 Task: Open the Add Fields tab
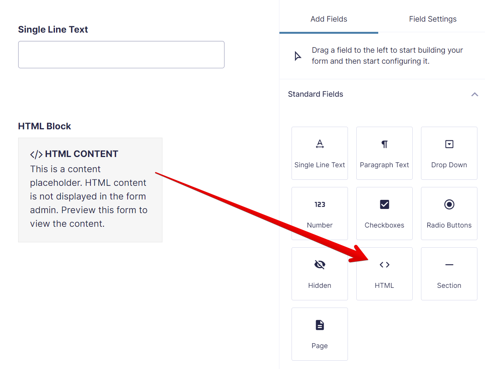pyautogui.click(x=329, y=19)
